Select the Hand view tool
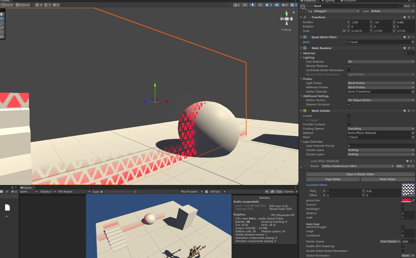Viewport: 416px width, 258px height. 2,14
